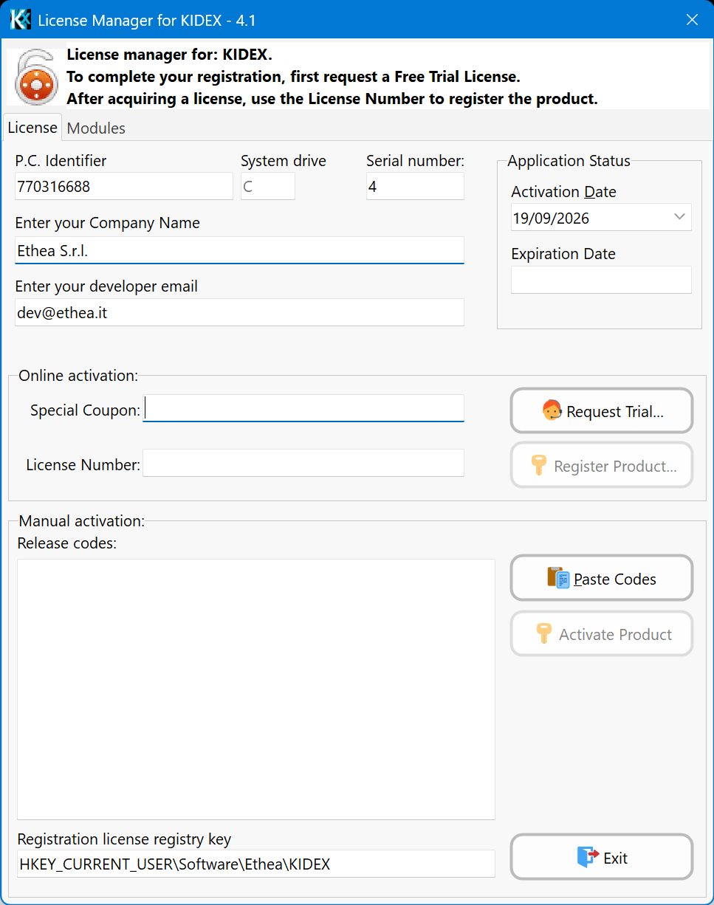Click the System drive field

(268, 187)
